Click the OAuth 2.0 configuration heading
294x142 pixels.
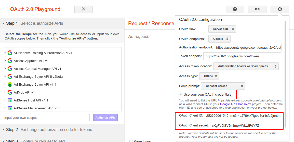[201, 19]
